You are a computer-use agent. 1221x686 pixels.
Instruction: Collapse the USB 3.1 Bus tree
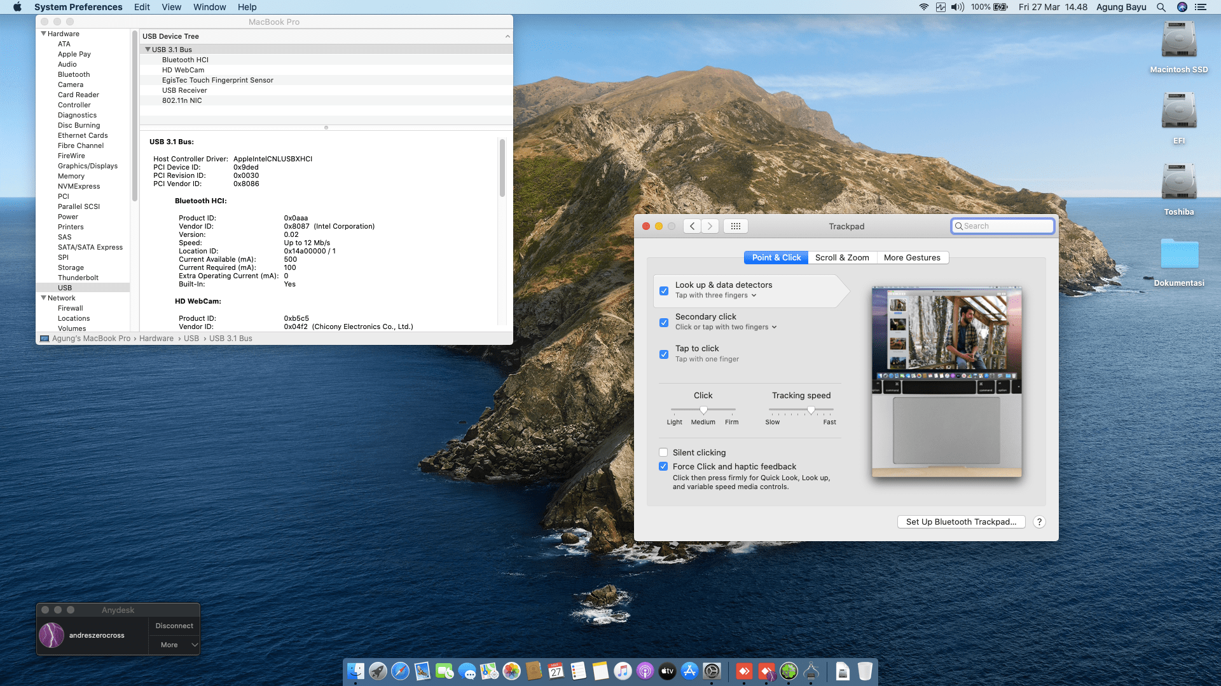point(148,50)
